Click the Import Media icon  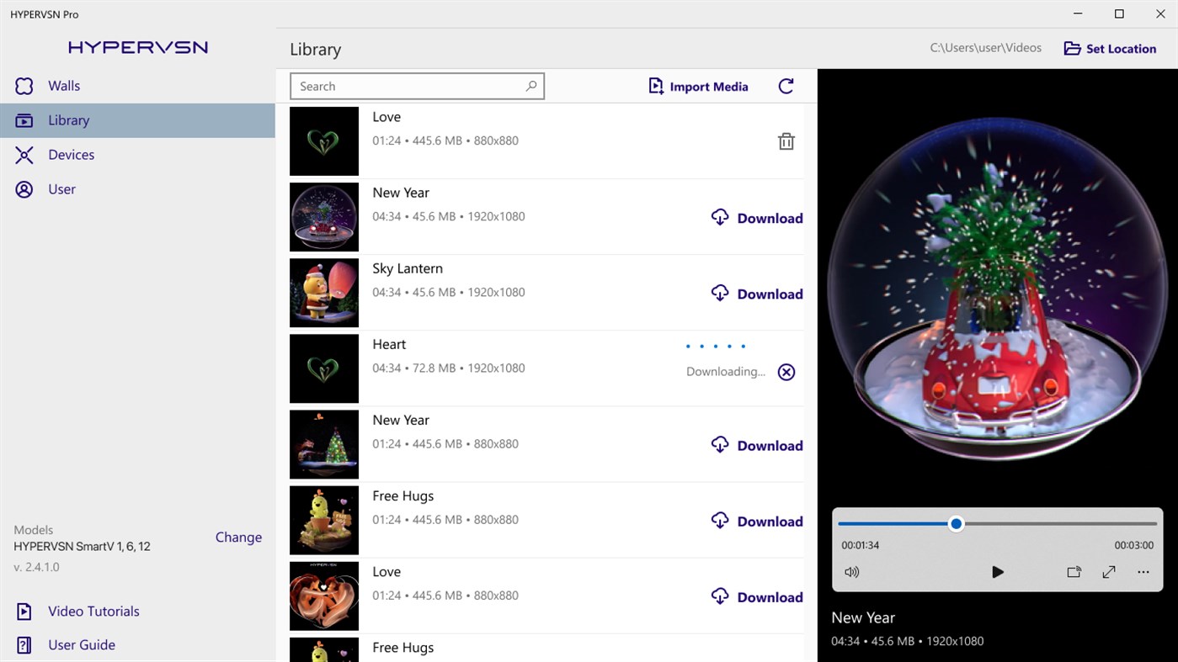tap(656, 86)
